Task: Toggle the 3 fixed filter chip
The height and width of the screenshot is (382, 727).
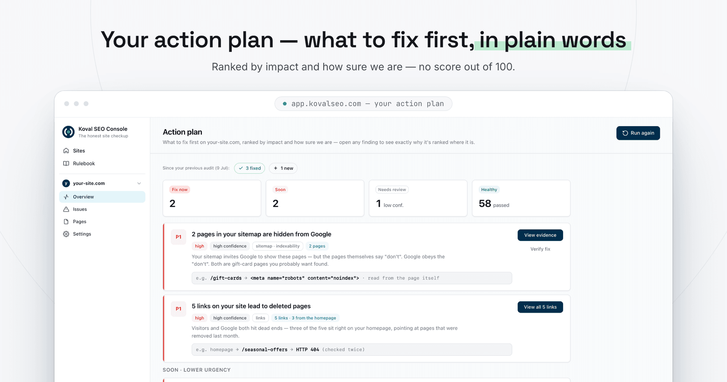Action: [x=250, y=168]
